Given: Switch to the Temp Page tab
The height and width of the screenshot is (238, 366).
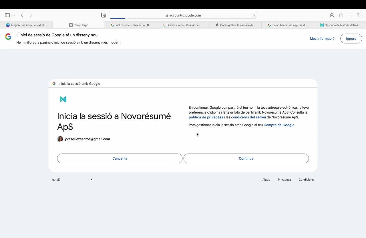Looking at the screenshot, I should coord(79,25).
